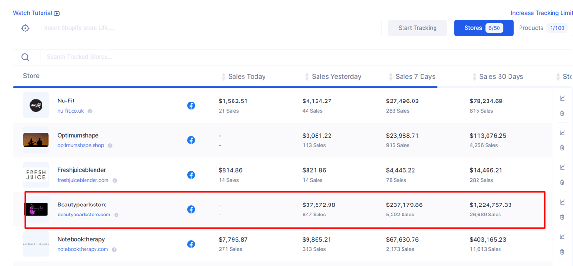The image size is (573, 266).
Task: Click info icon beside nu-fit.co.uk
Action: [x=90, y=111]
